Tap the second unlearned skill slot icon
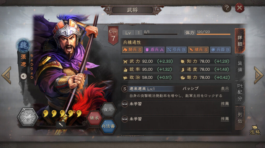The image size is (265, 148). coord(125,119)
